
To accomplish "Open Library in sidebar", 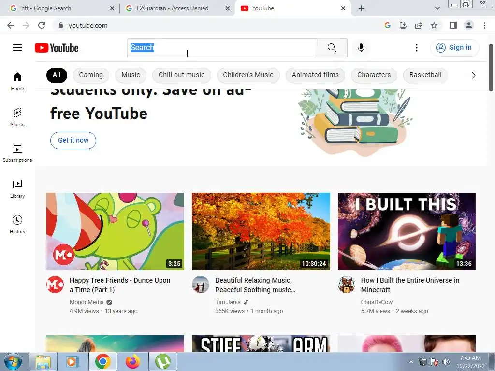I will [x=17, y=189].
